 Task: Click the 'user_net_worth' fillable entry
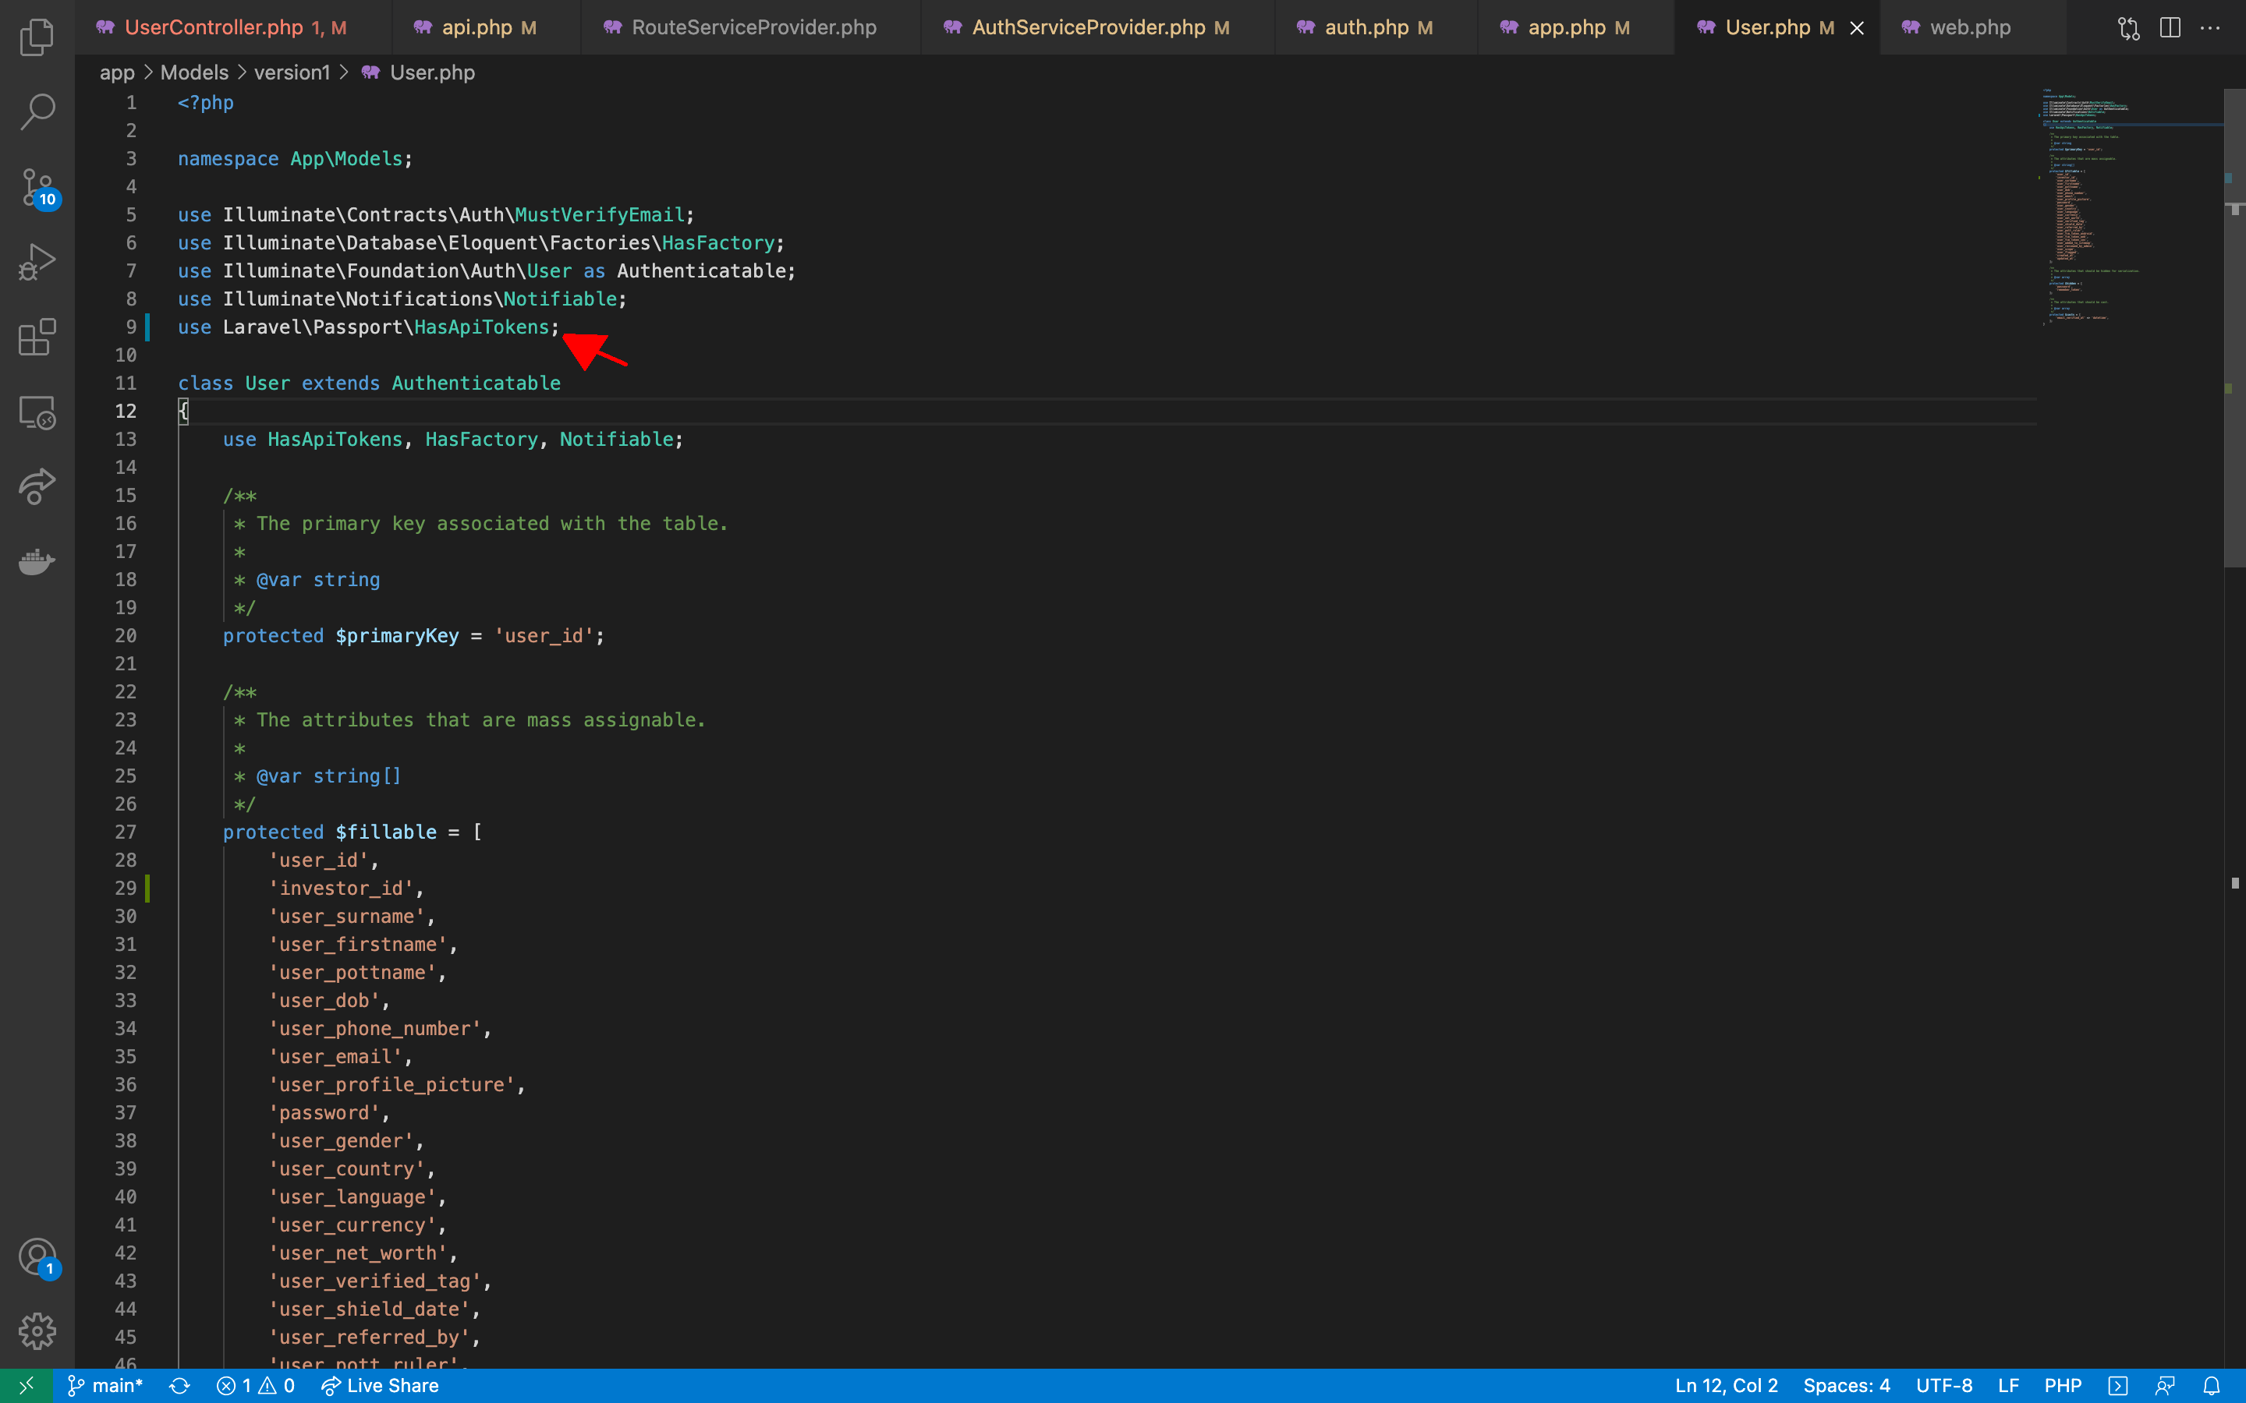point(363,1253)
